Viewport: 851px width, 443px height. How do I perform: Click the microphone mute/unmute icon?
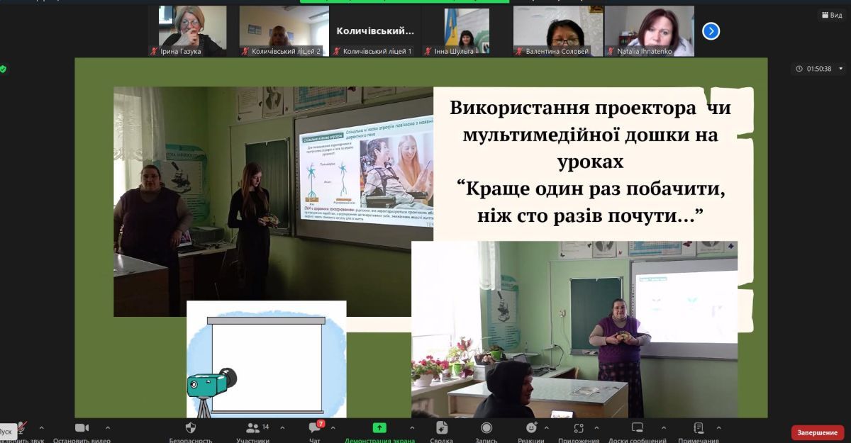click(21, 428)
